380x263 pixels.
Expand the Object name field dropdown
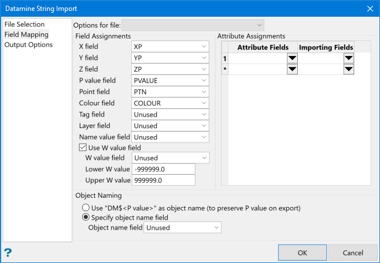[x=217, y=228]
